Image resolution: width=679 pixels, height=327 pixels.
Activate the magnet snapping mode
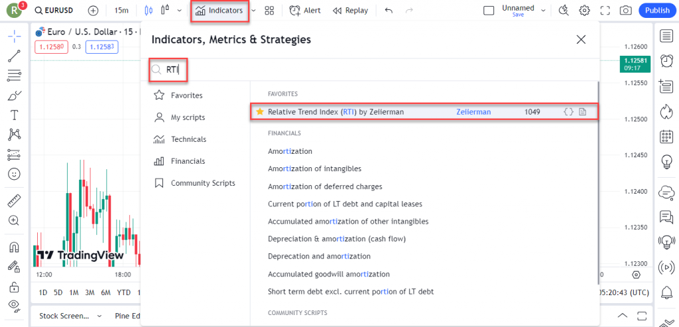(14, 247)
